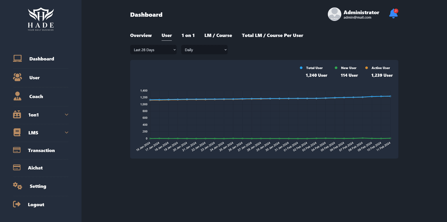Click the notification bell icon

point(393,14)
